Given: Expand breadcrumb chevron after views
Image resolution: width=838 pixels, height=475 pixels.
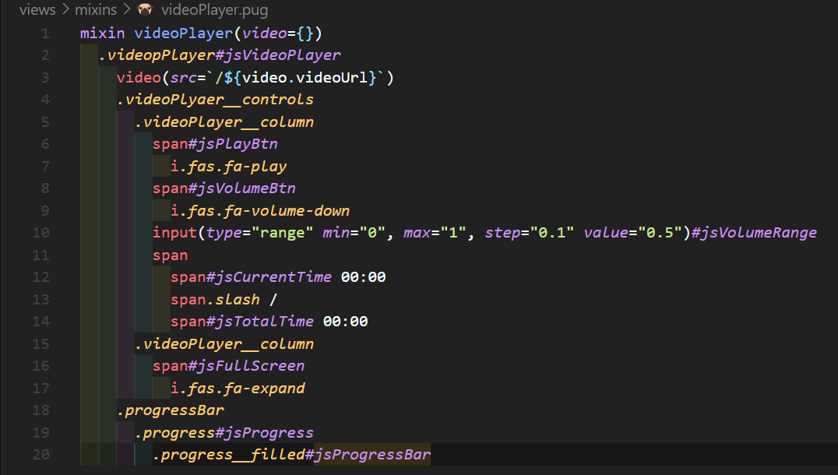Looking at the screenshot, I should point(65,9).
